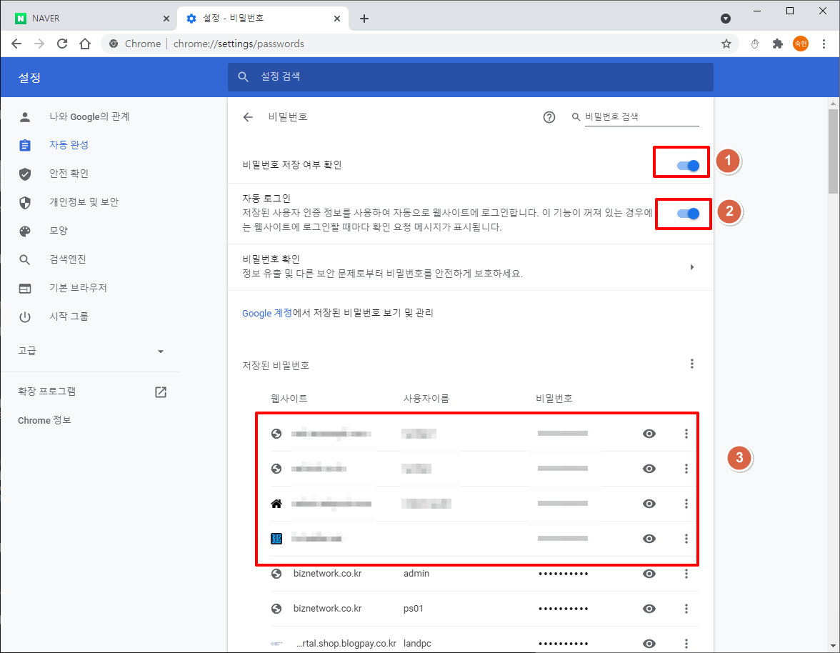Toggle 비밀번호 저장 여부 확인 switch
This screenshot has height=653, width=840.
click(x=688, y=166)
